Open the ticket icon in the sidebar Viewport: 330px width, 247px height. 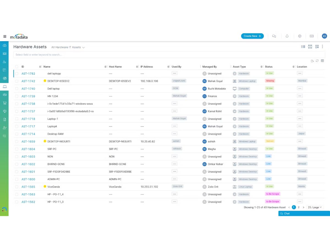pos(4,54)
